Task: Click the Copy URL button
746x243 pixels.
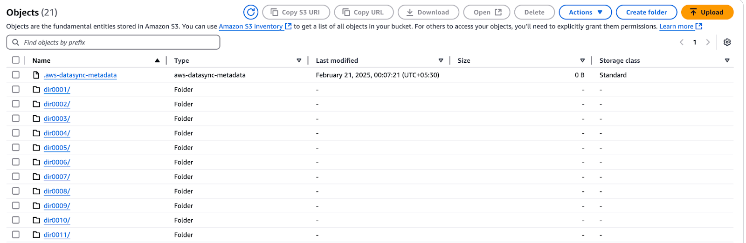Action: pos(364,12)
